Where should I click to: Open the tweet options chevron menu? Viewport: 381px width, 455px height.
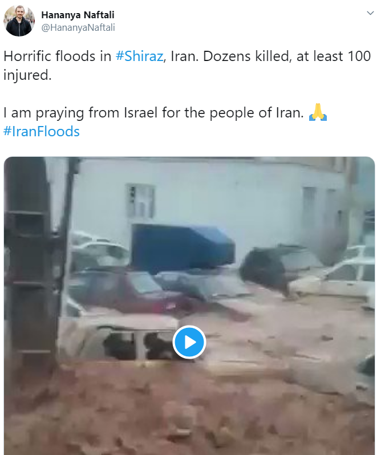click(370, 13)
